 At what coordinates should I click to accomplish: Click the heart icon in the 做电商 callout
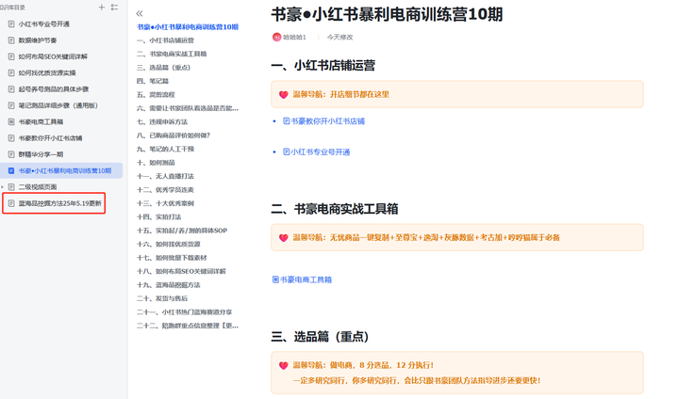(284, 365)
